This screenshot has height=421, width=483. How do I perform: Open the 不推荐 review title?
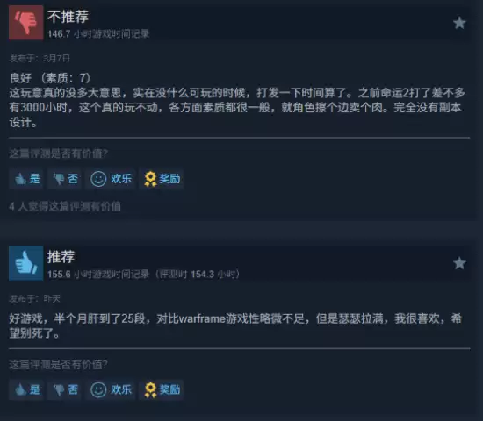click(68, 17)
